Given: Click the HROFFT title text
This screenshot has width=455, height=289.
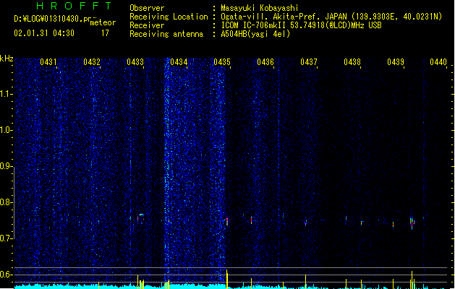Looking at the screenshot, I should [74, 6].
